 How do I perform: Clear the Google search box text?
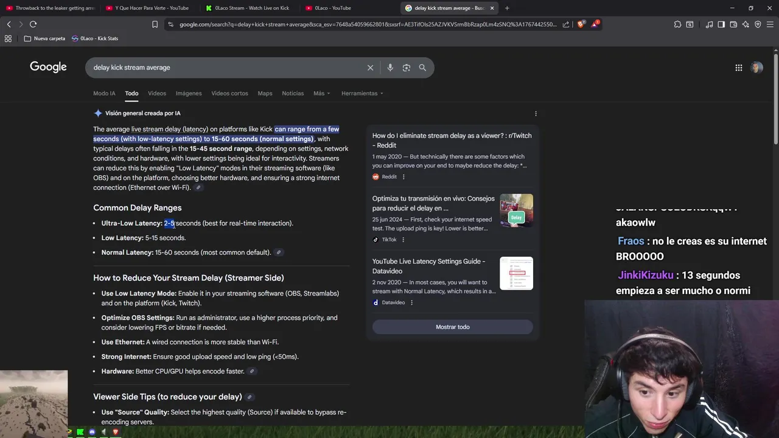pyautogui.click(x=370, y=68)
